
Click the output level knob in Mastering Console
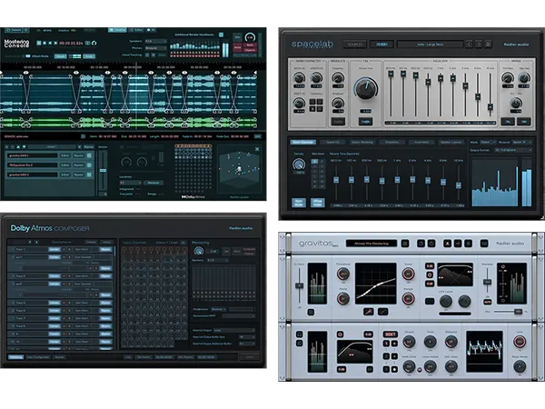coord(250,37)
